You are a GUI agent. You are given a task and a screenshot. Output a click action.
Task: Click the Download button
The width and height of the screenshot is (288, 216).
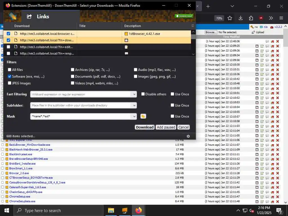(145, 127)
